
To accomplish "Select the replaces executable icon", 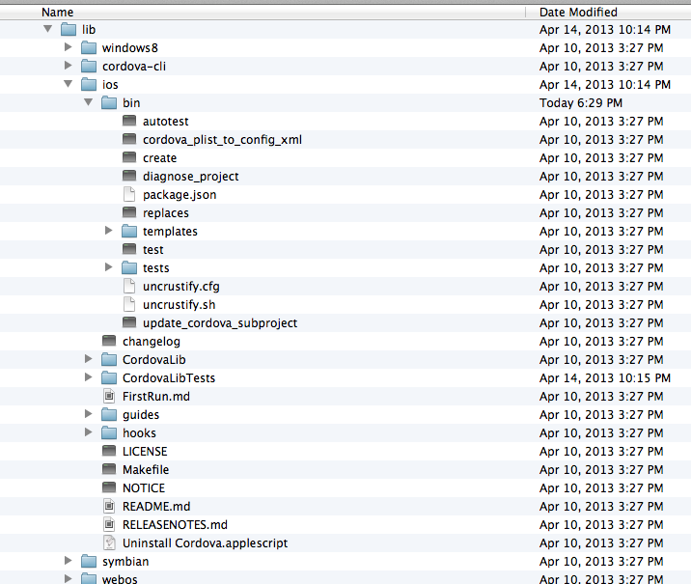I will [x=129, y=212].
